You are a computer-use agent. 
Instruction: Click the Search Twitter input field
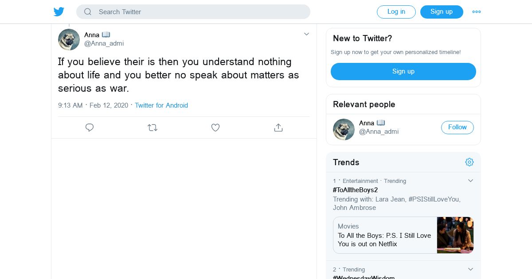(x=199, y=12)
